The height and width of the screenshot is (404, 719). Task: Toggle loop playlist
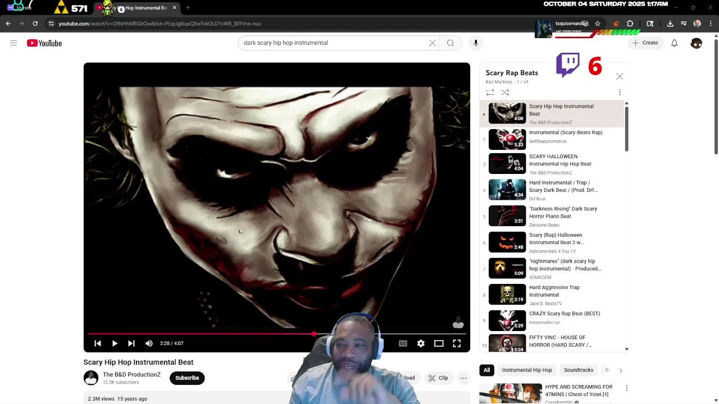pyautogui.click(x=490, y=93)
